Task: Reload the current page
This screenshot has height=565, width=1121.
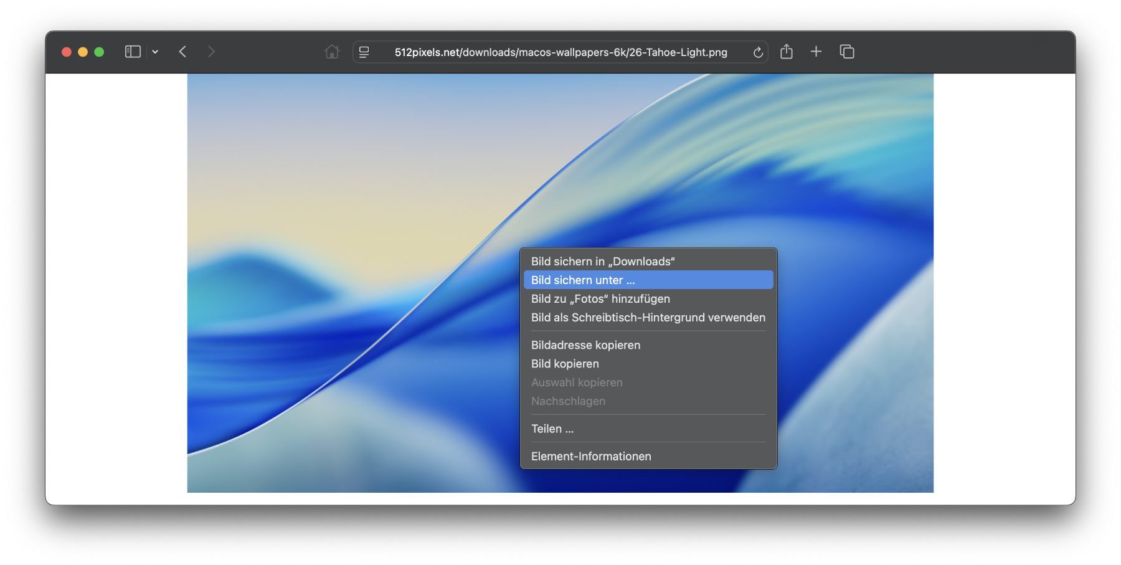Action: coord(758,52)
